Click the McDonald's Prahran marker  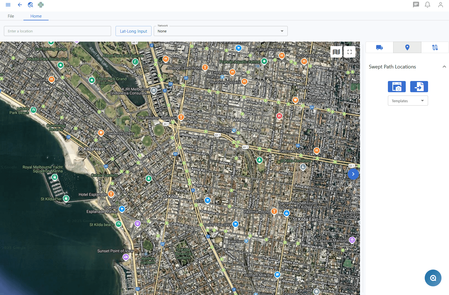304,61
